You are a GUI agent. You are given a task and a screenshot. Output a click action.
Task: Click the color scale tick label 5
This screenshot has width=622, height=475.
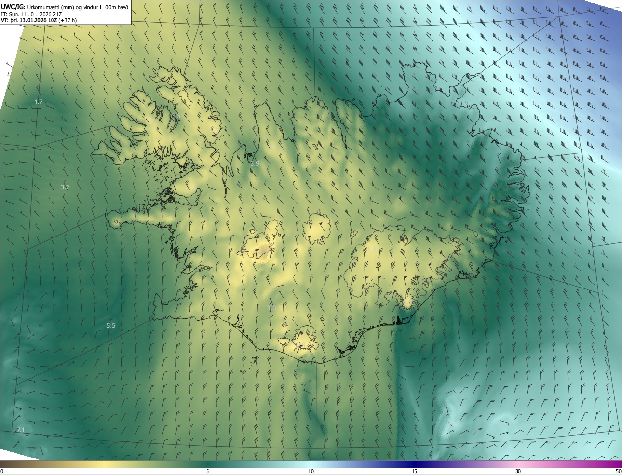click(x=207, y=471)
